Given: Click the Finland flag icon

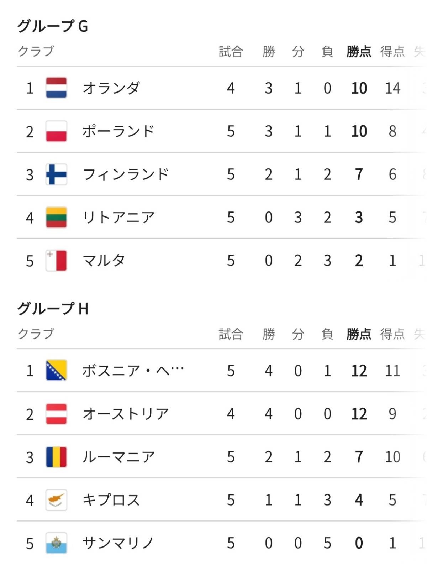Looking at the screenshot, I should [56, 174].
